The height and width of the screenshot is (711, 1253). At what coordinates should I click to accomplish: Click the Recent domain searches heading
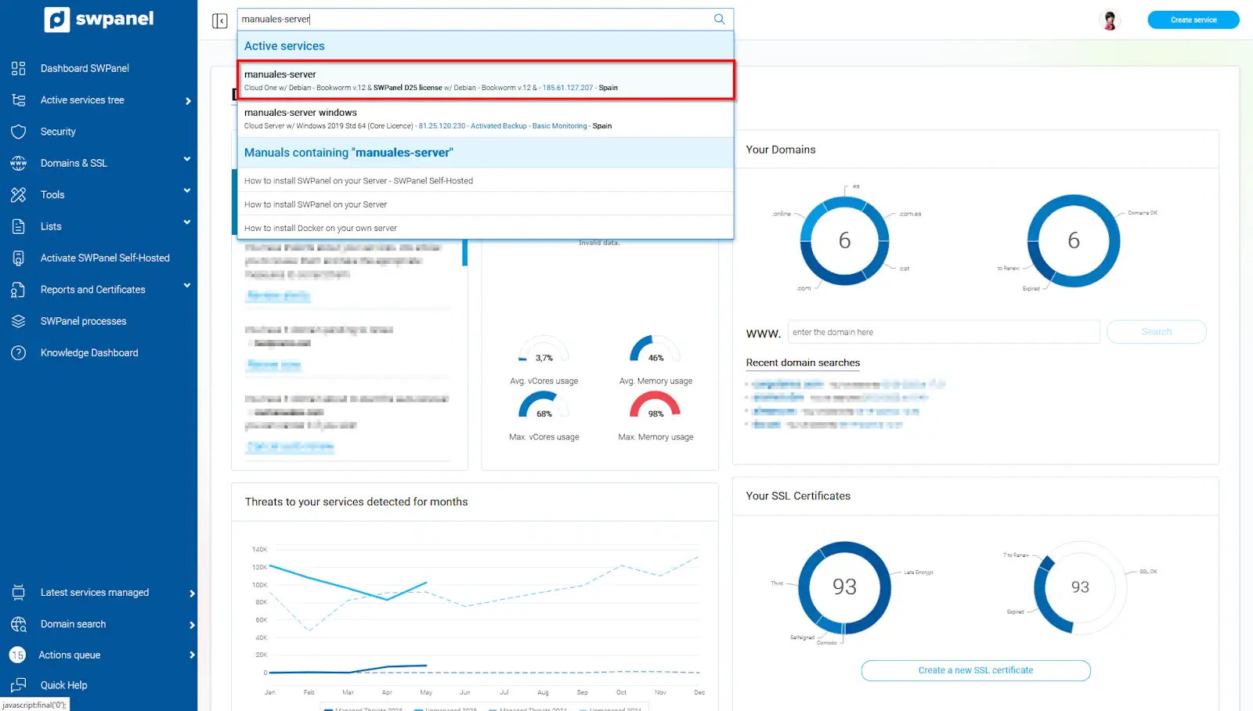pyautogui.click(x=803, y=363)
